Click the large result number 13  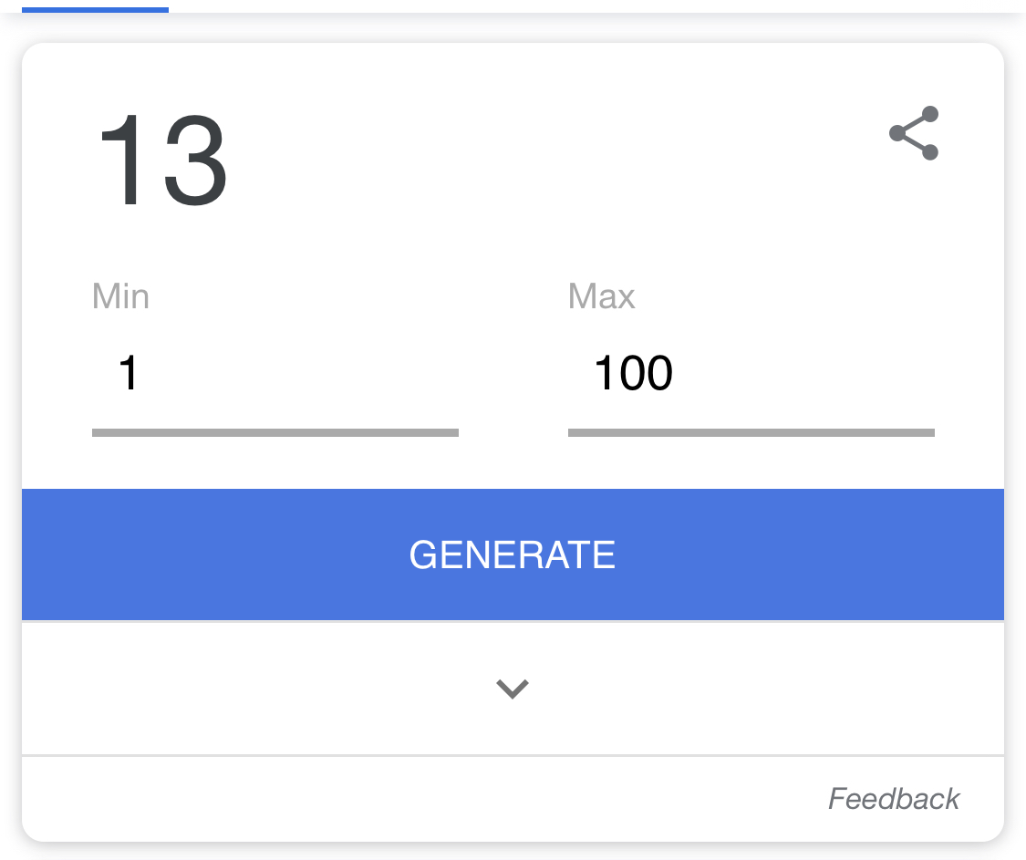point(162,162)
